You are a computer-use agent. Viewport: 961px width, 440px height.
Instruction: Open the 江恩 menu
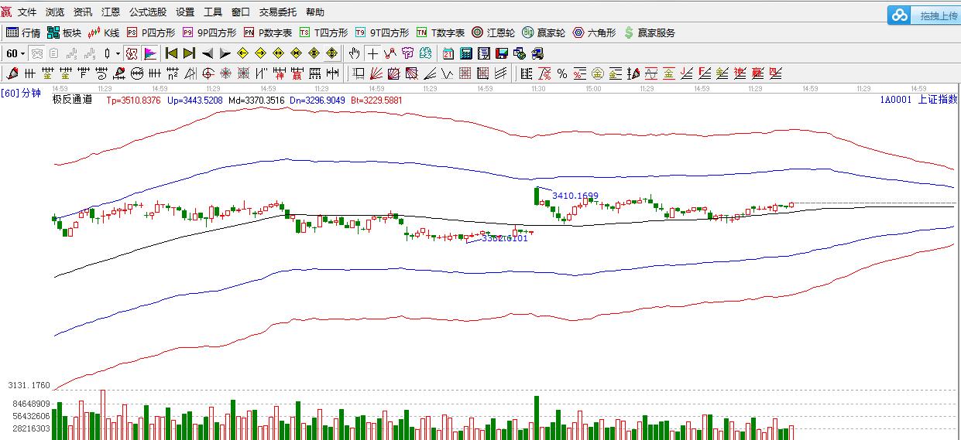coord(111,12)
